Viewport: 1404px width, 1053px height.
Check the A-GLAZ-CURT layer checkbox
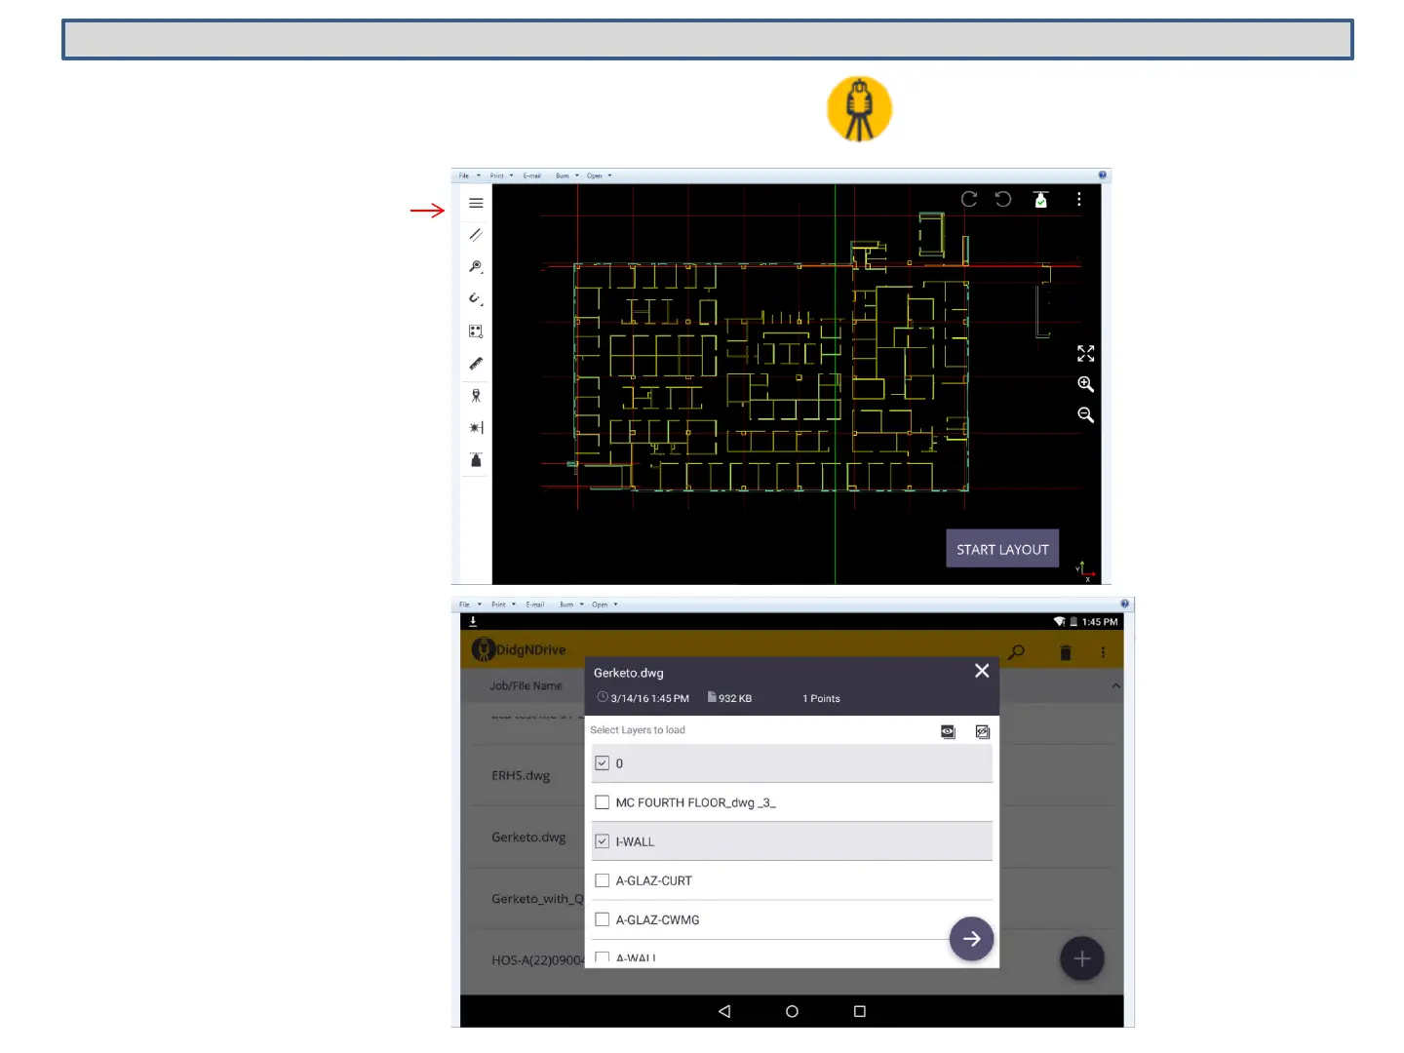coord(603,880)
